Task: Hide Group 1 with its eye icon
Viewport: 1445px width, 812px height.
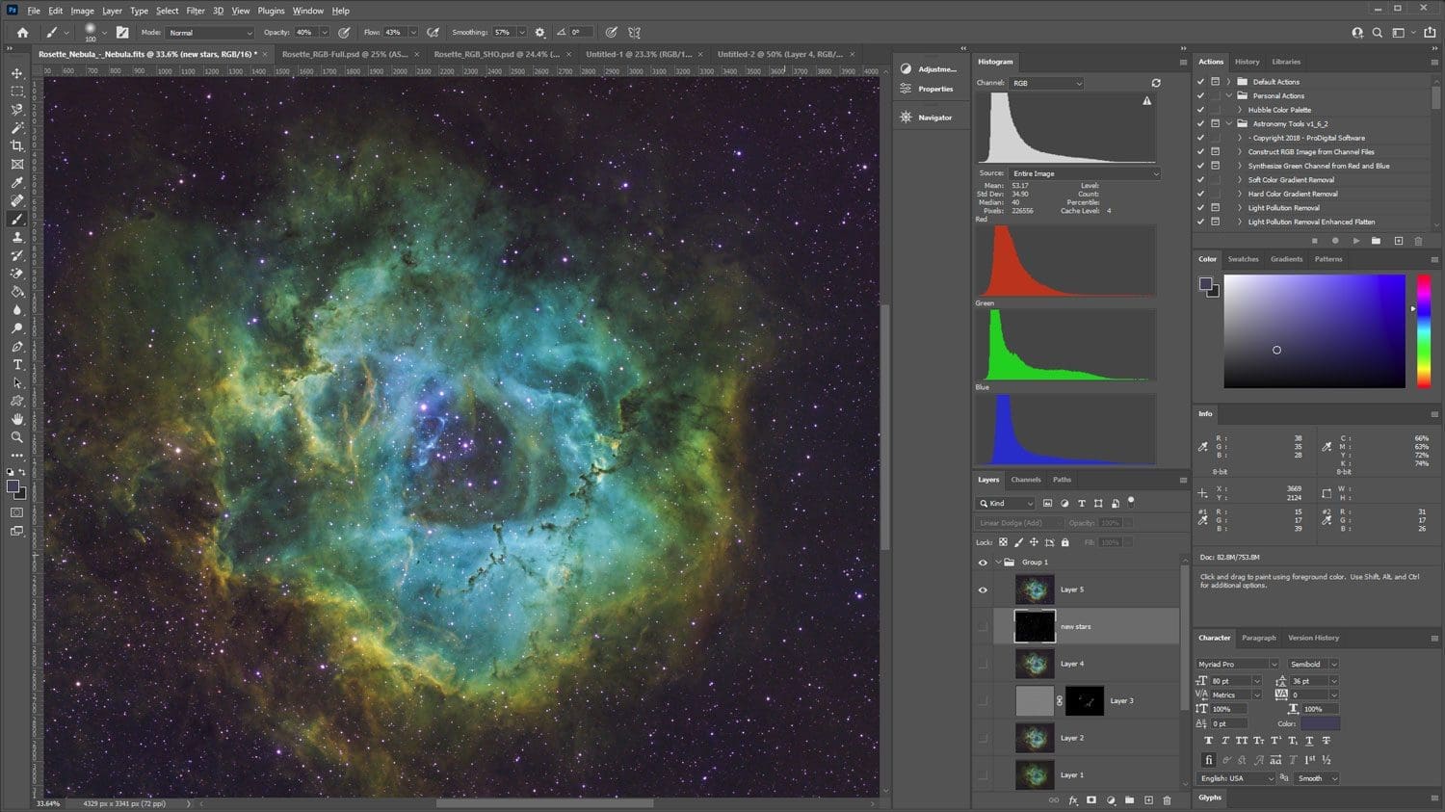Action: (x=983, y=563)
